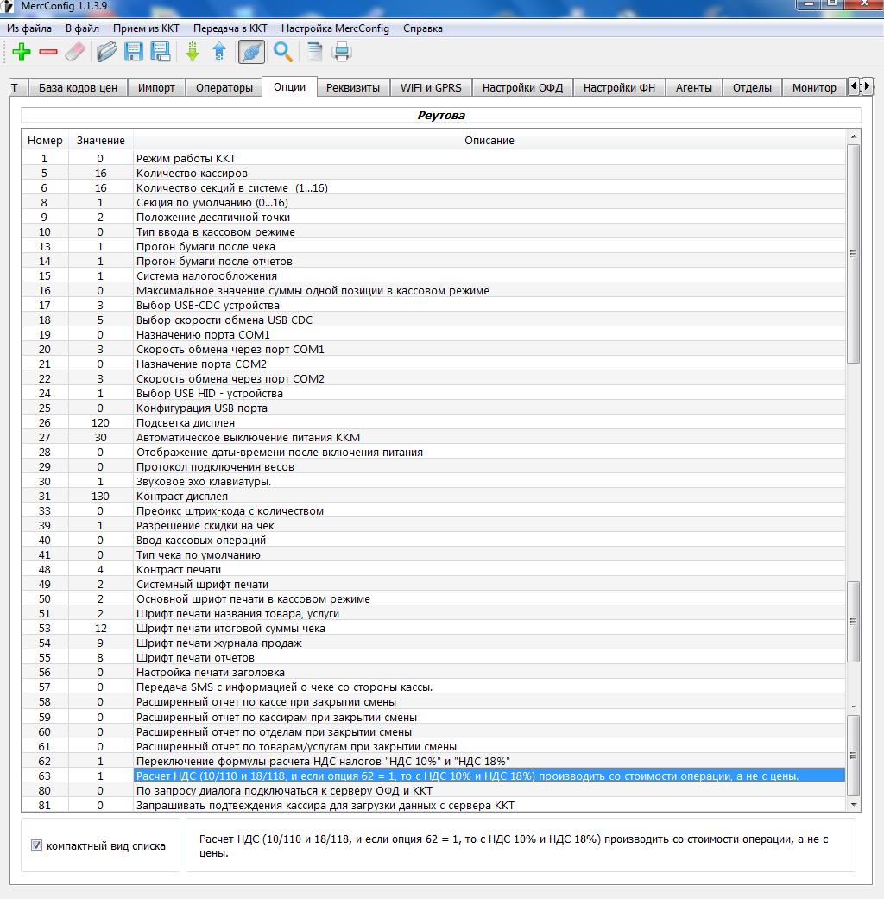Select the Расширенный отчет по кассирам row
This screenshot has width=884, height=899.
click(433, 718)
